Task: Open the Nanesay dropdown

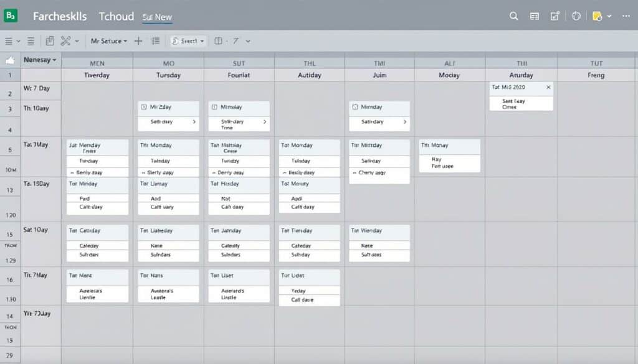Action: tap(40, 60)
